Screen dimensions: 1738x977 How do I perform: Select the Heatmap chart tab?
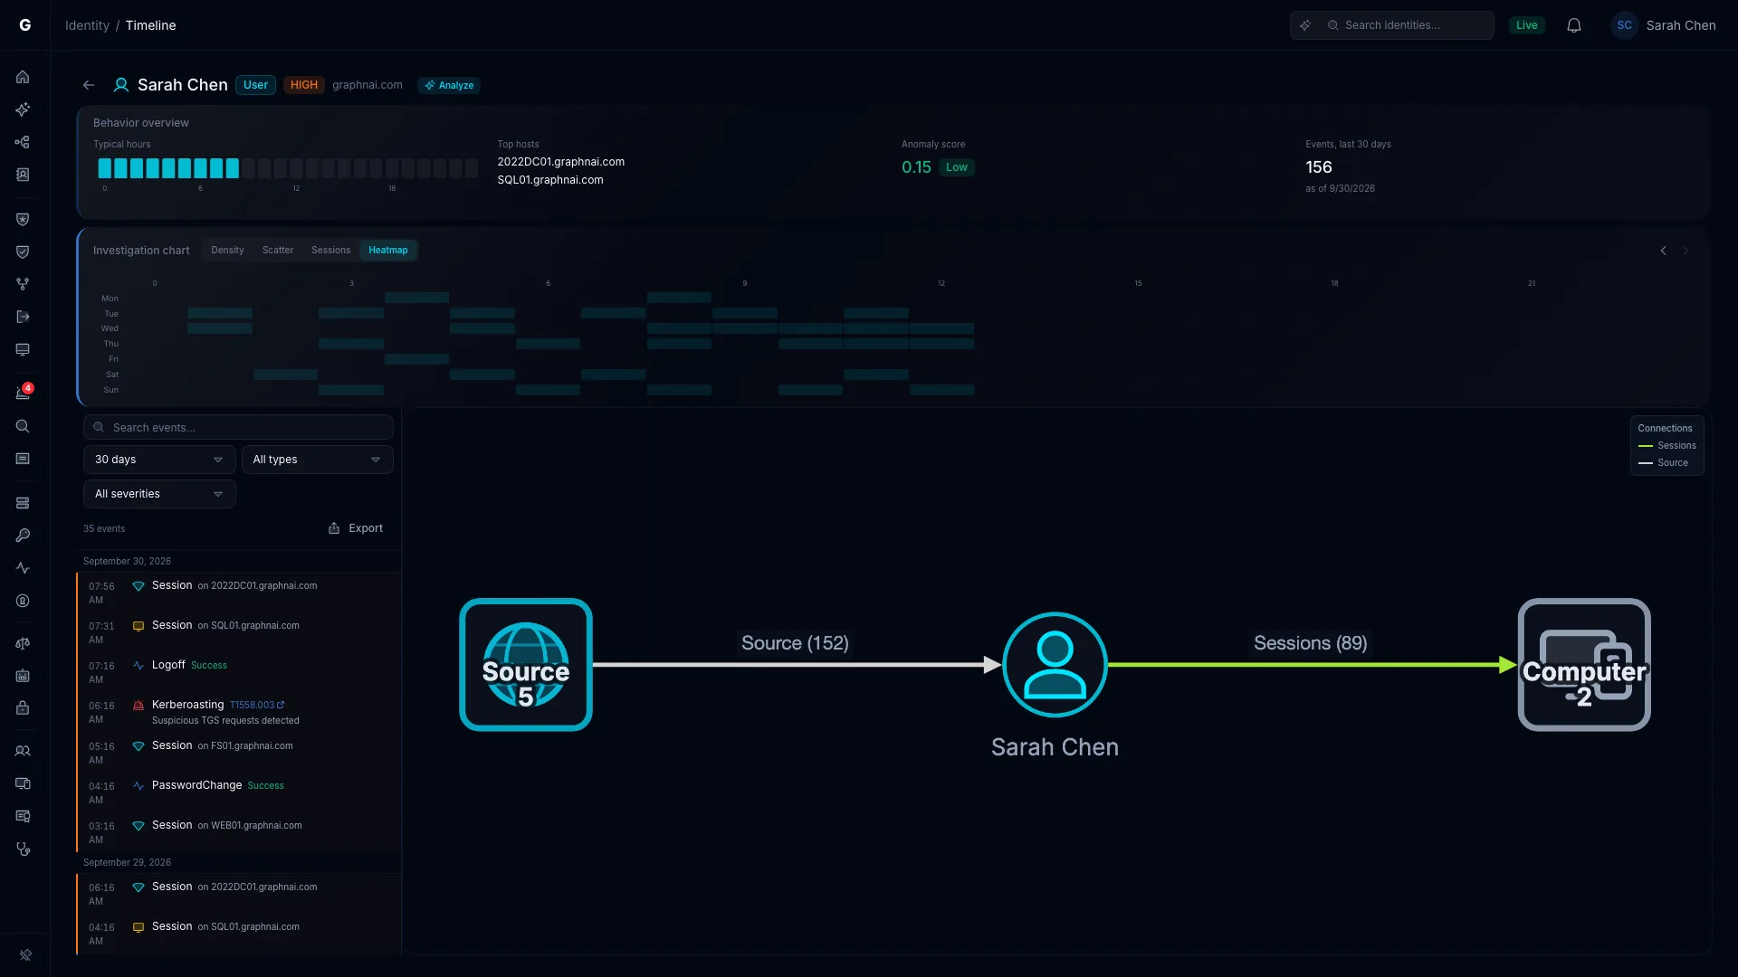[387, 251]
